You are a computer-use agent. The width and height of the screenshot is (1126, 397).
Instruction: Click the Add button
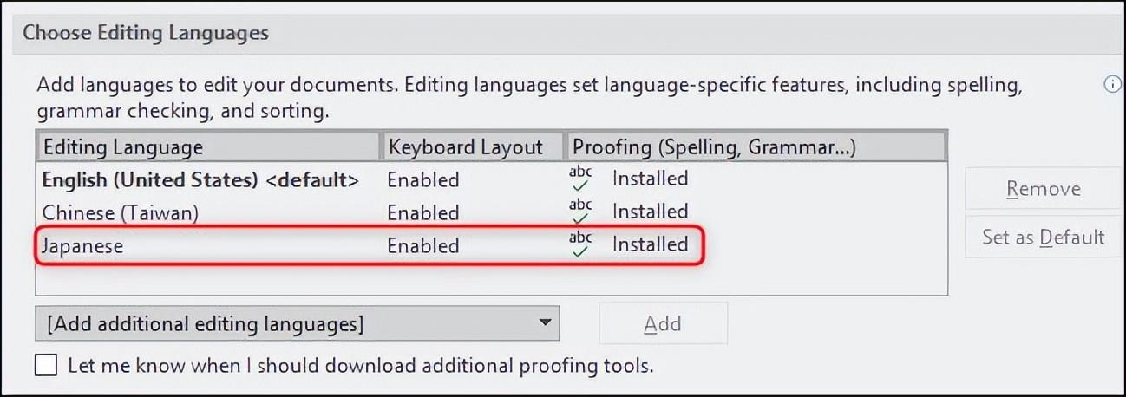pyautogui.click(x=663, y=323)
